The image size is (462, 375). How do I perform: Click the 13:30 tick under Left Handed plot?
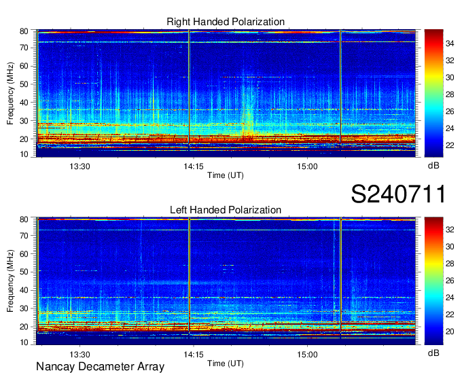pos(79,355)
